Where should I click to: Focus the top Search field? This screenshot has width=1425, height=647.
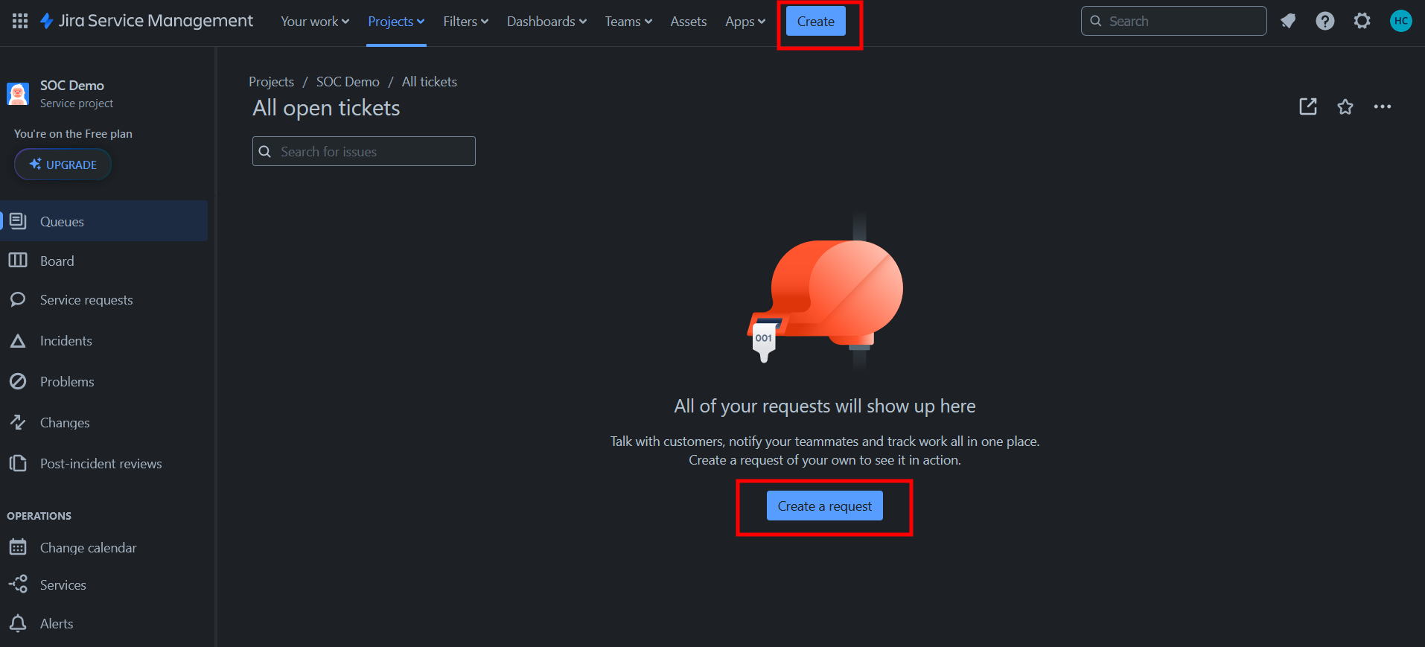1174,21
